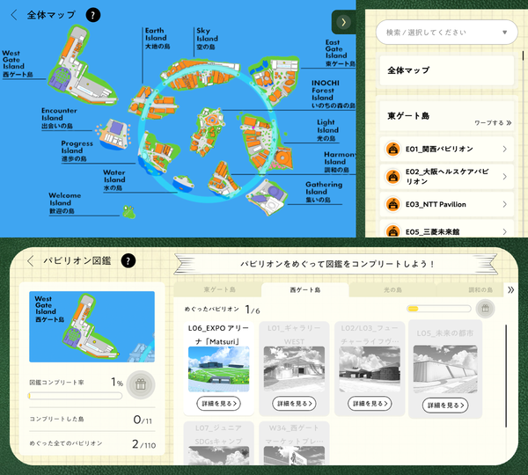528x475 pixels.
Task: Open 詳細を見る for L05_未来の都市
Action: pyautogui.click(x=445, y=406)
